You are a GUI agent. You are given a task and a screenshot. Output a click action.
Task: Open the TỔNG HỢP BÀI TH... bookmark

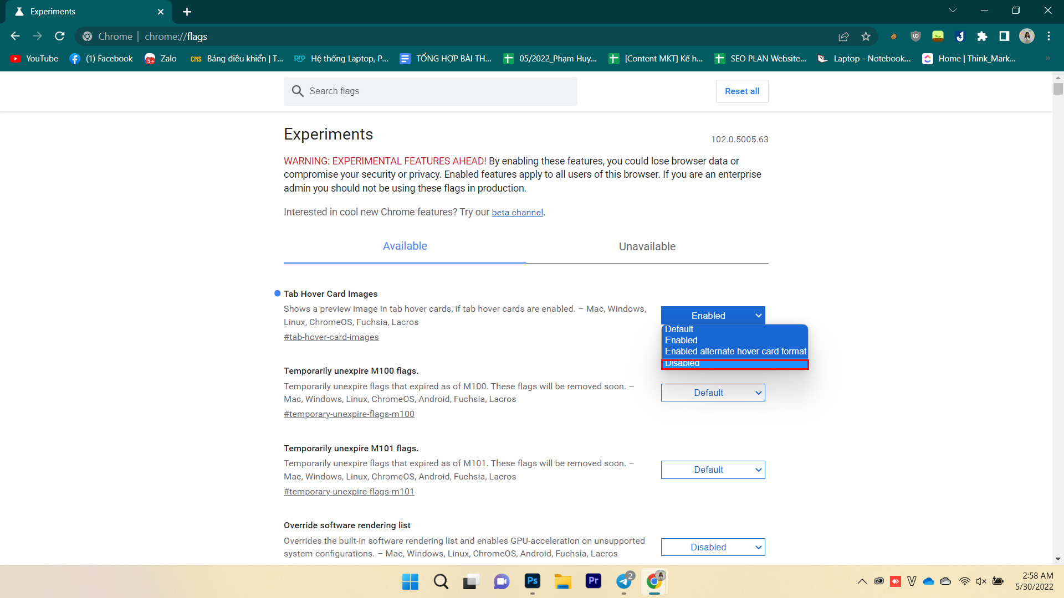coord(446,59)
